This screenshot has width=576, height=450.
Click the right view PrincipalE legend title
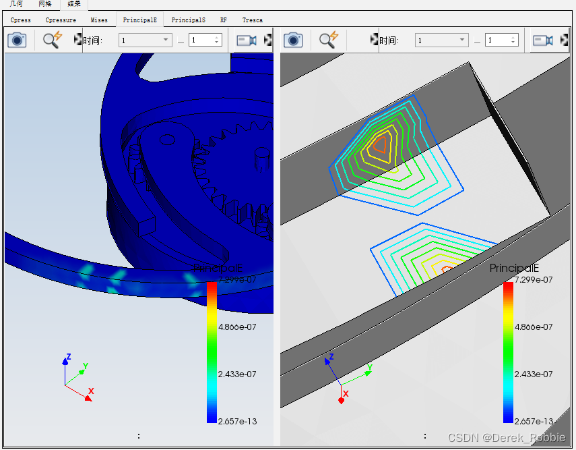pos(514,269)
